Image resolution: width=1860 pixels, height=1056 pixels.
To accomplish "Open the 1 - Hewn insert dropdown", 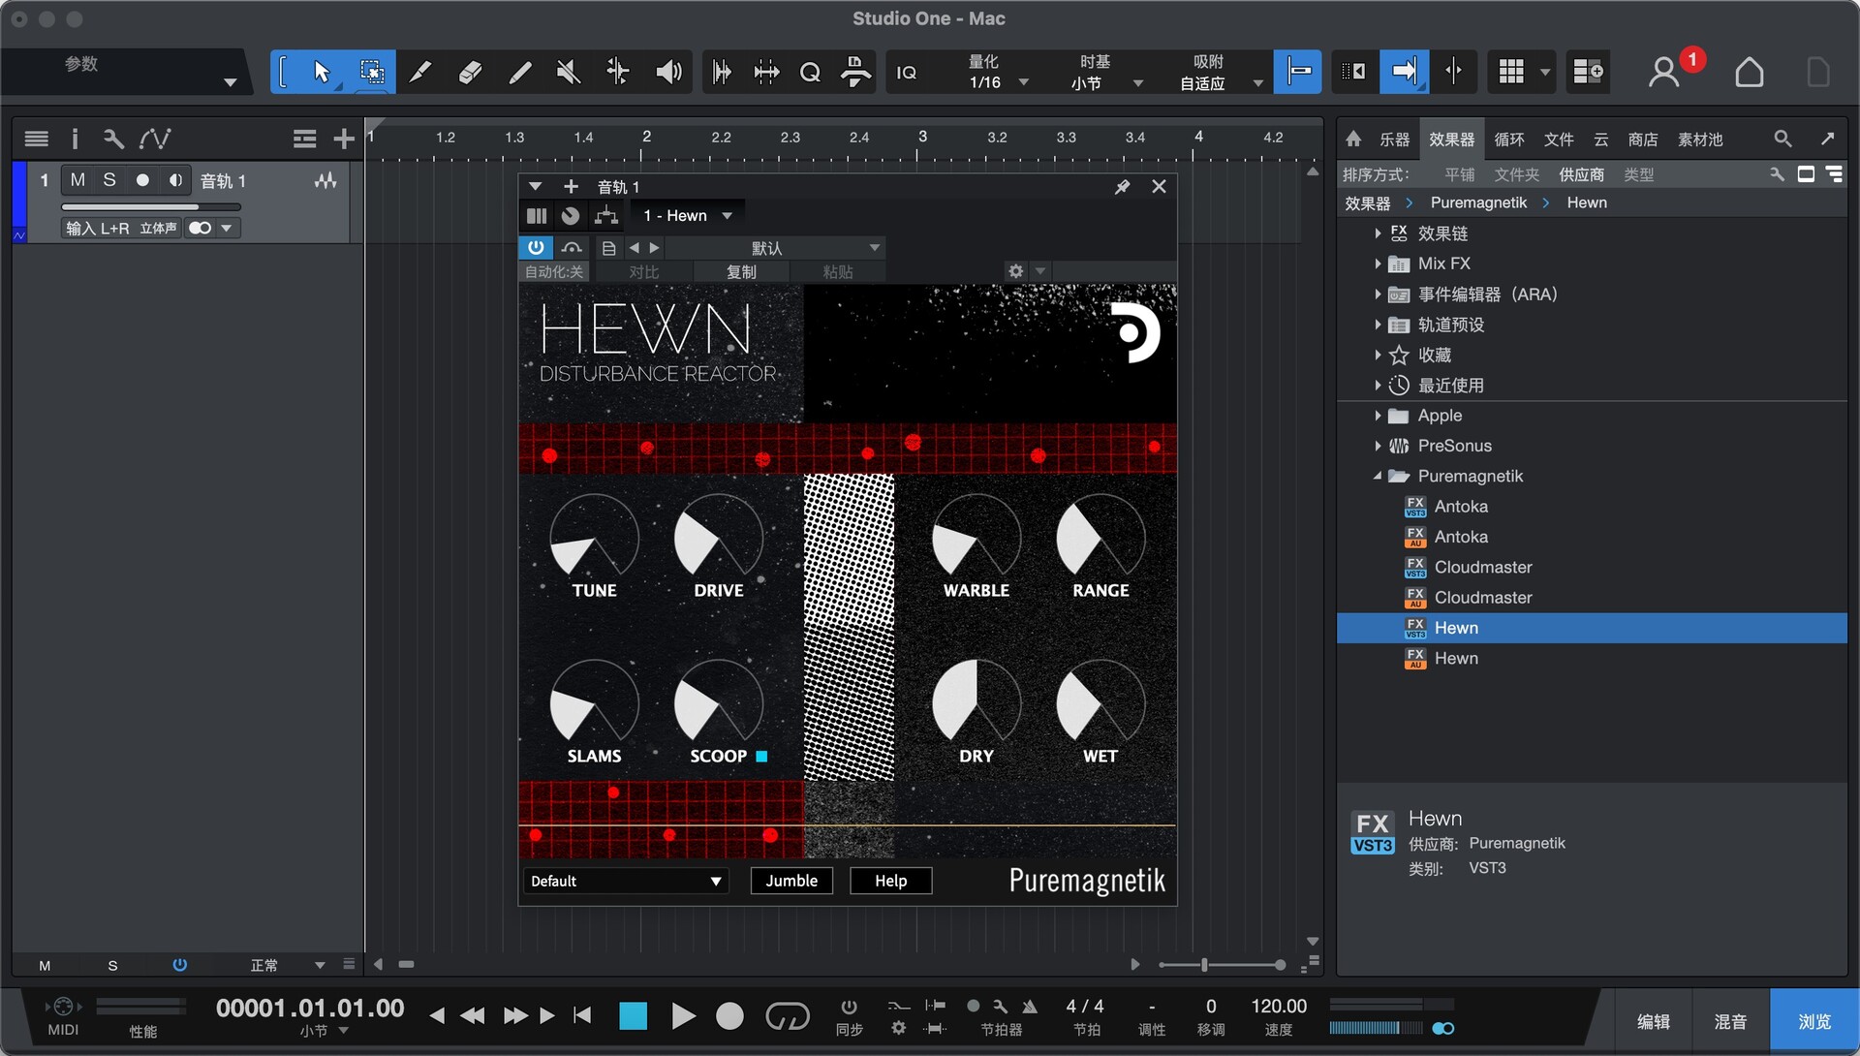I will [x=687, y=216].
